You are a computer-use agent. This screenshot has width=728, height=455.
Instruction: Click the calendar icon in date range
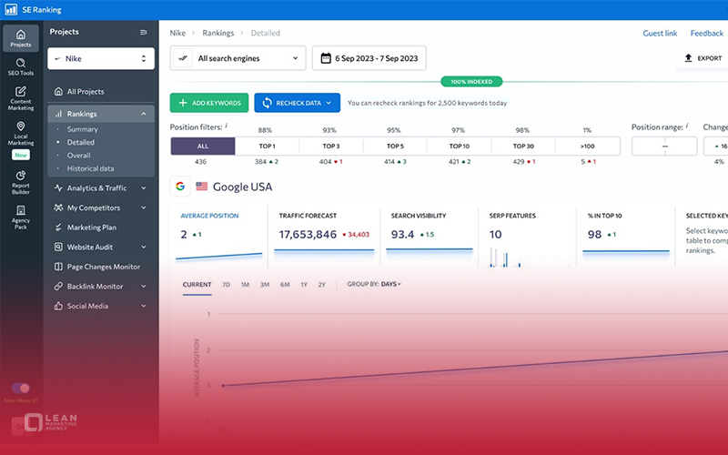326,58
